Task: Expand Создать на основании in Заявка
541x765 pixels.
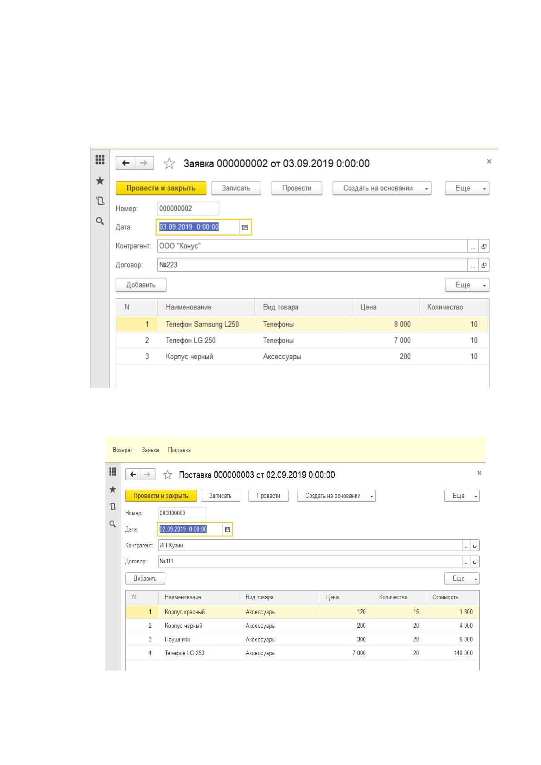Action: 382,188
